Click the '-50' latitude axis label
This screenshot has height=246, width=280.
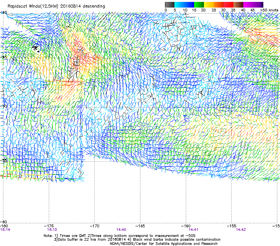[x=4, y=106]
